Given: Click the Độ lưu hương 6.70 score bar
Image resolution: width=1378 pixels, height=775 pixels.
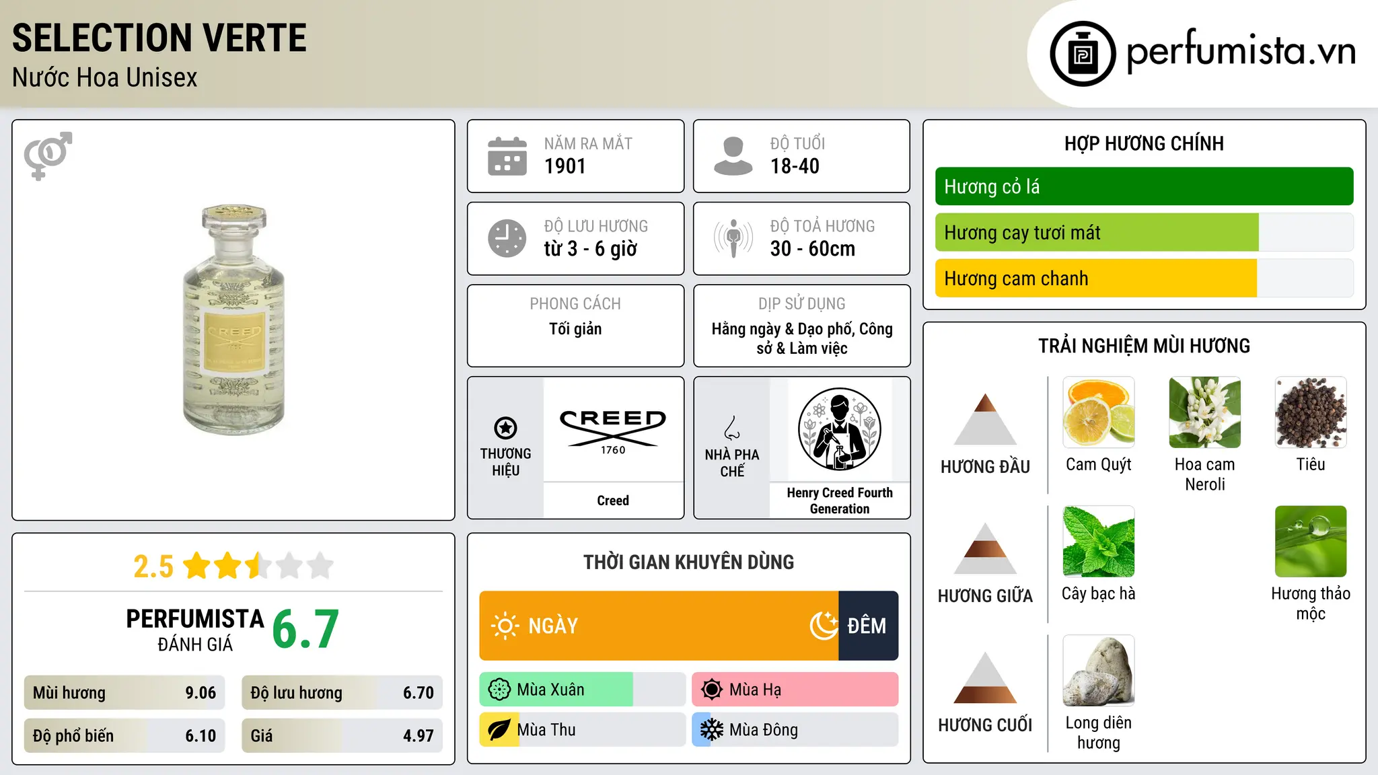Looking at the screenshot, I should click(x=342, y=693).
